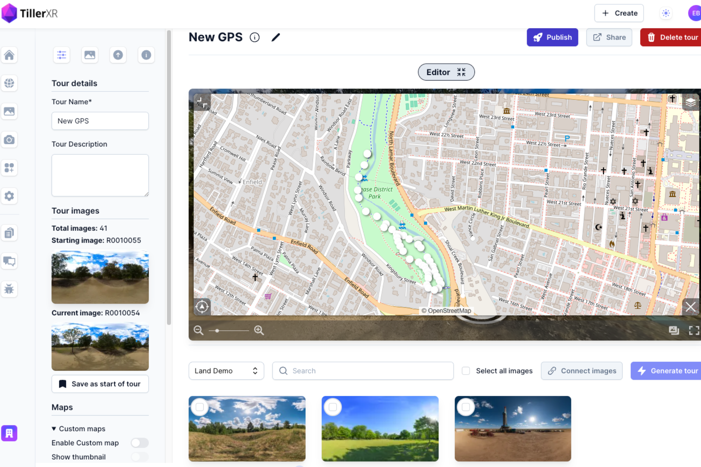701x467 pixels.
Task: Open the Land Demo dropdown
Action: [x=226, y=371]
